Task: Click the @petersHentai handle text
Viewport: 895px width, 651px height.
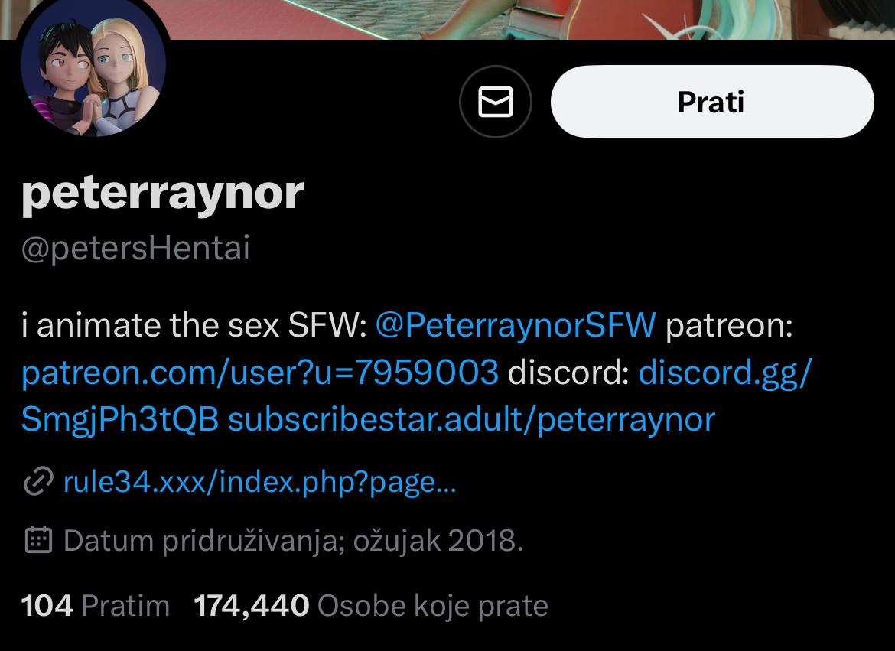Action: pyautogui.click(x=136, y=248)
